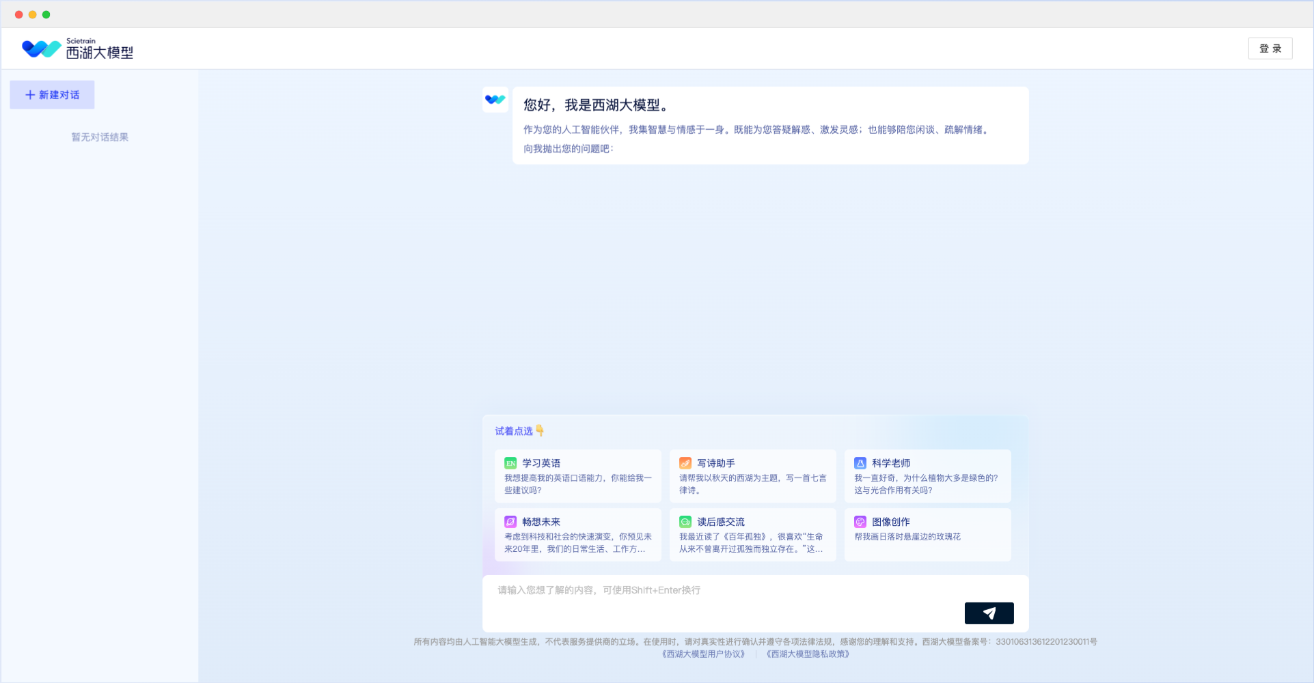The width and height of the screenshot is (1314, 683).
Task: Send message with paper plane button
Action: (989, 613)
